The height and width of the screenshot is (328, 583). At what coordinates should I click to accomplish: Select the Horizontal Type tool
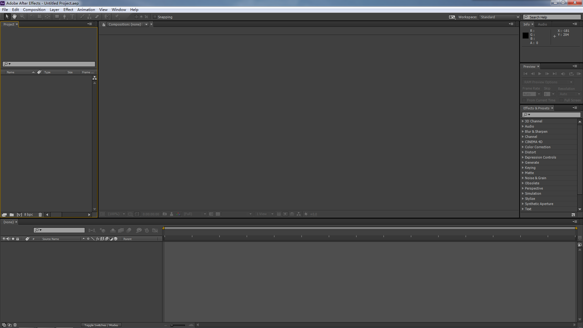pyautogui.click(x=72, y=17)
